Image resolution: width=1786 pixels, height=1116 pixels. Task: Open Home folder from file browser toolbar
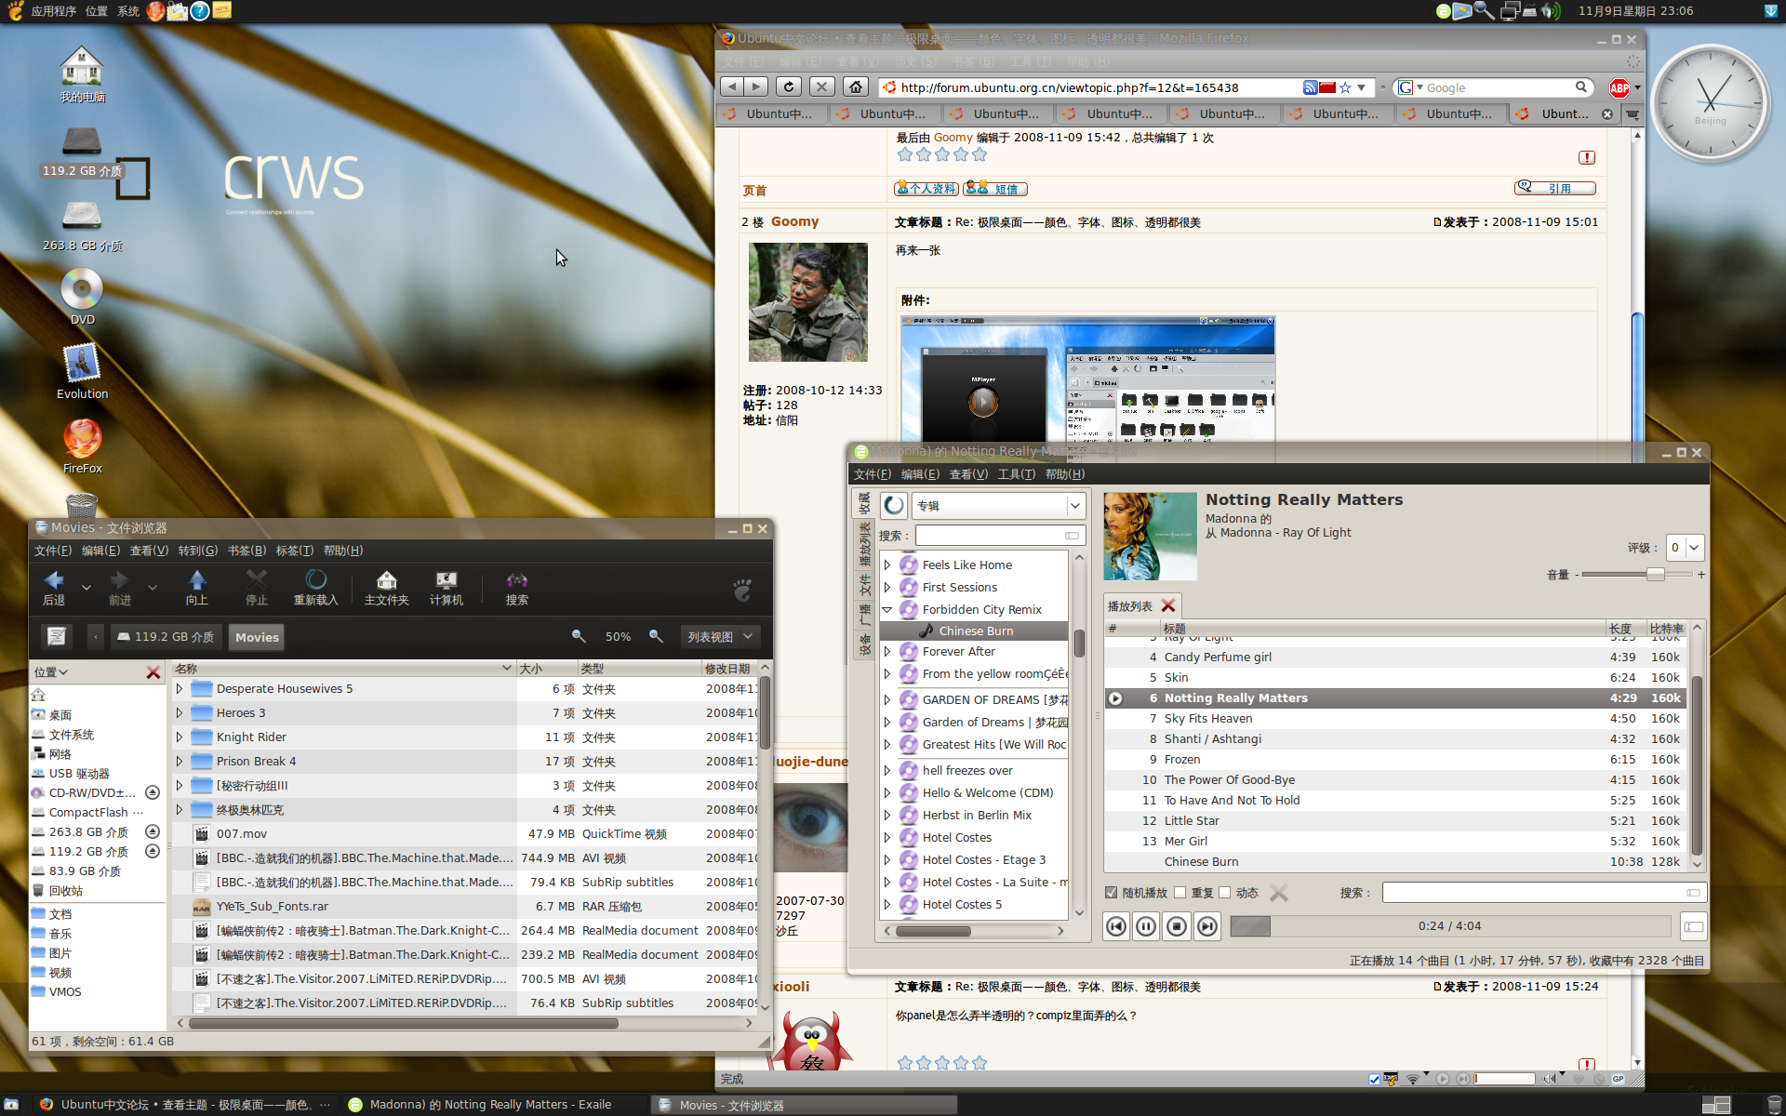point(387,588)
